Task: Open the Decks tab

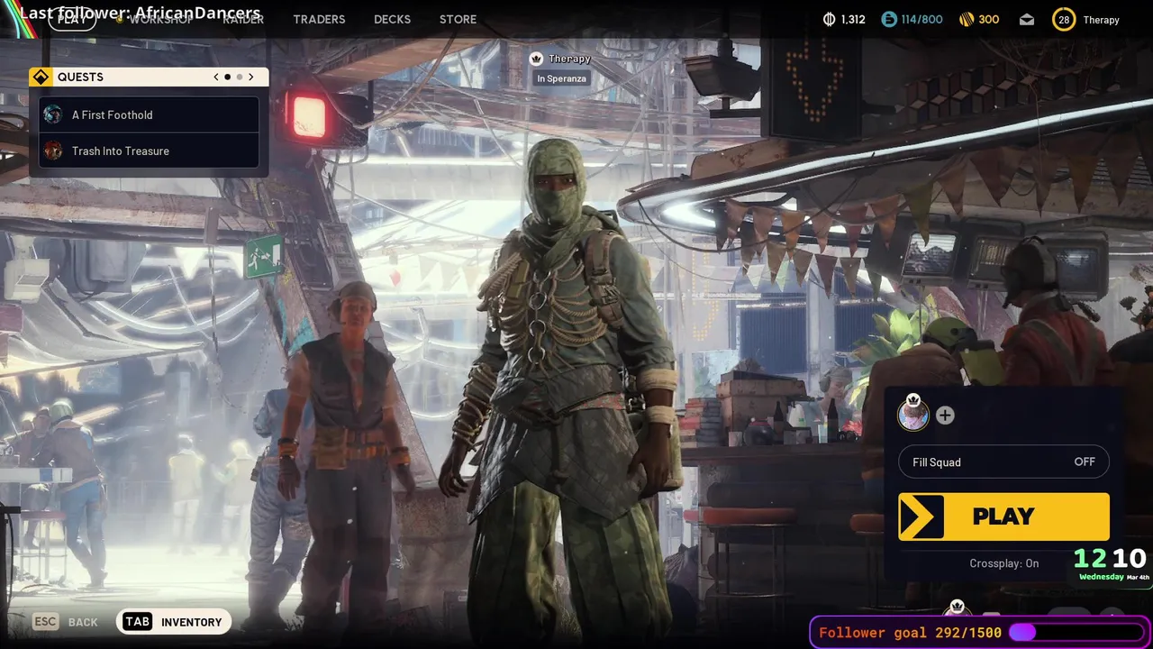Action: 392,19
